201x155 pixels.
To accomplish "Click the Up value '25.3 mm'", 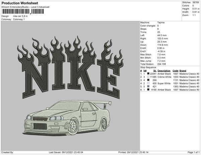I will [x=162, y=42].
